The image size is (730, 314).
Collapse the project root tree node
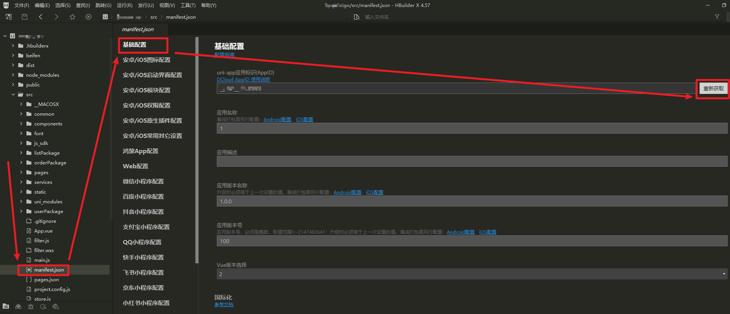[x=5, y=36]
